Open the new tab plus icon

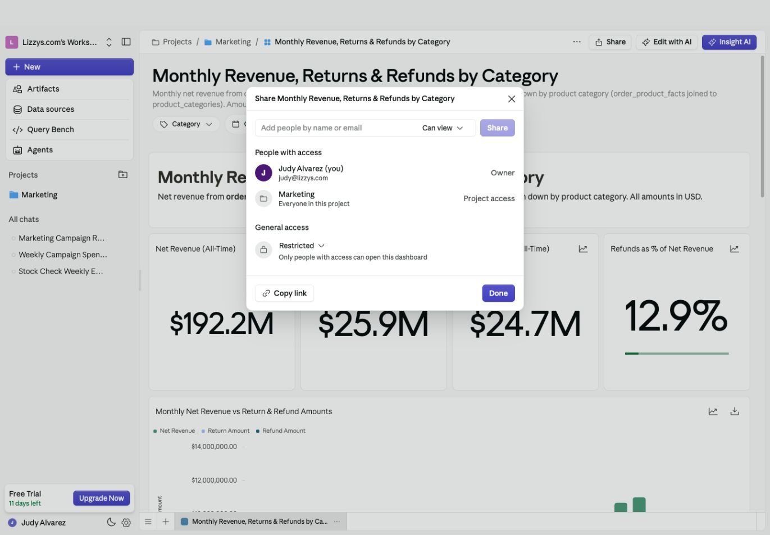pos(166,522)
